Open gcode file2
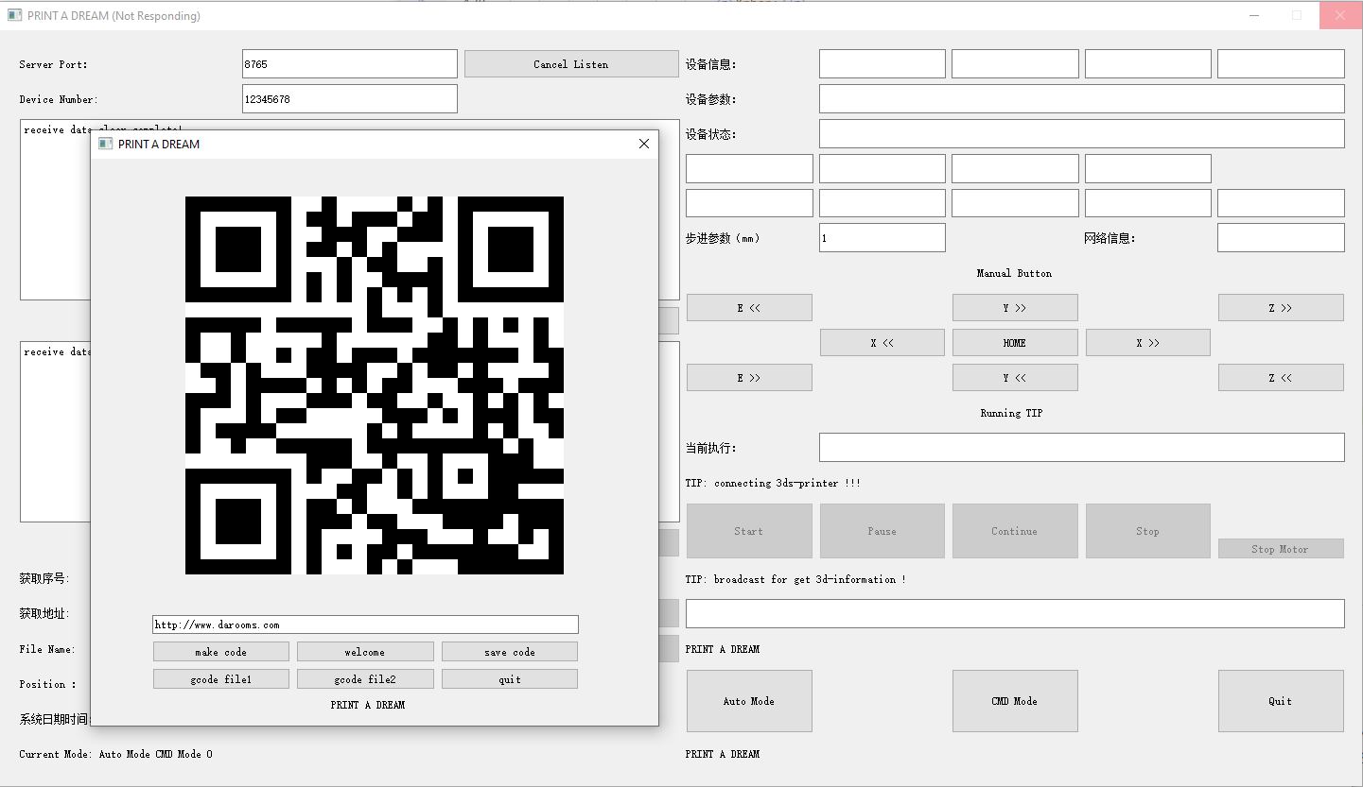 [365, 679]
